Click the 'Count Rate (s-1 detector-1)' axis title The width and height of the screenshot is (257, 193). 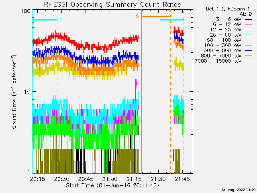(14, 92)
